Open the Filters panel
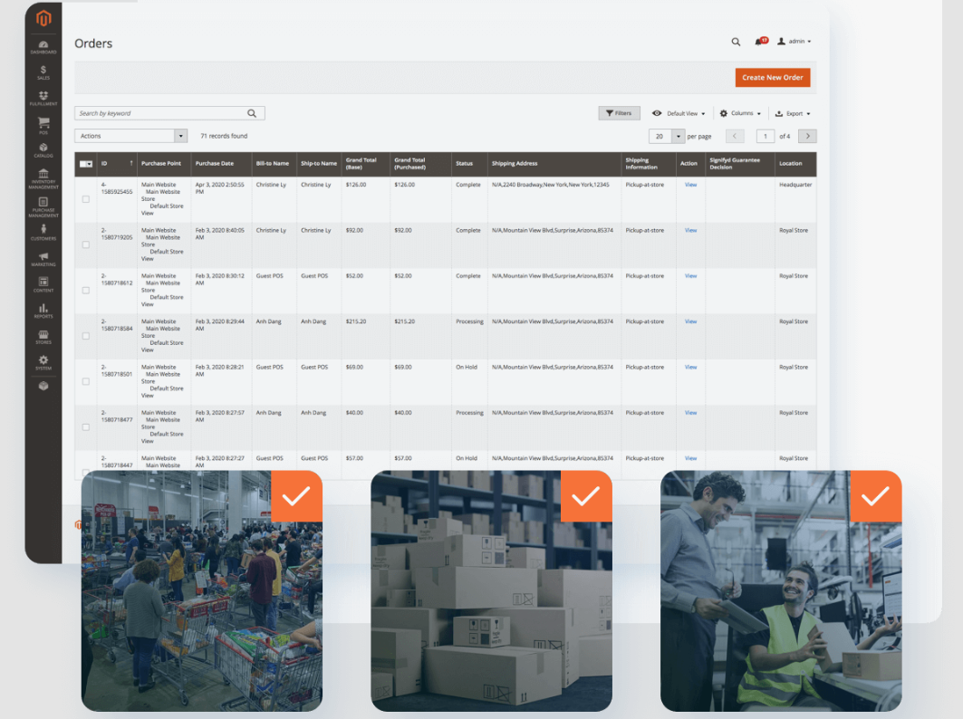 (x=619, y=113)
